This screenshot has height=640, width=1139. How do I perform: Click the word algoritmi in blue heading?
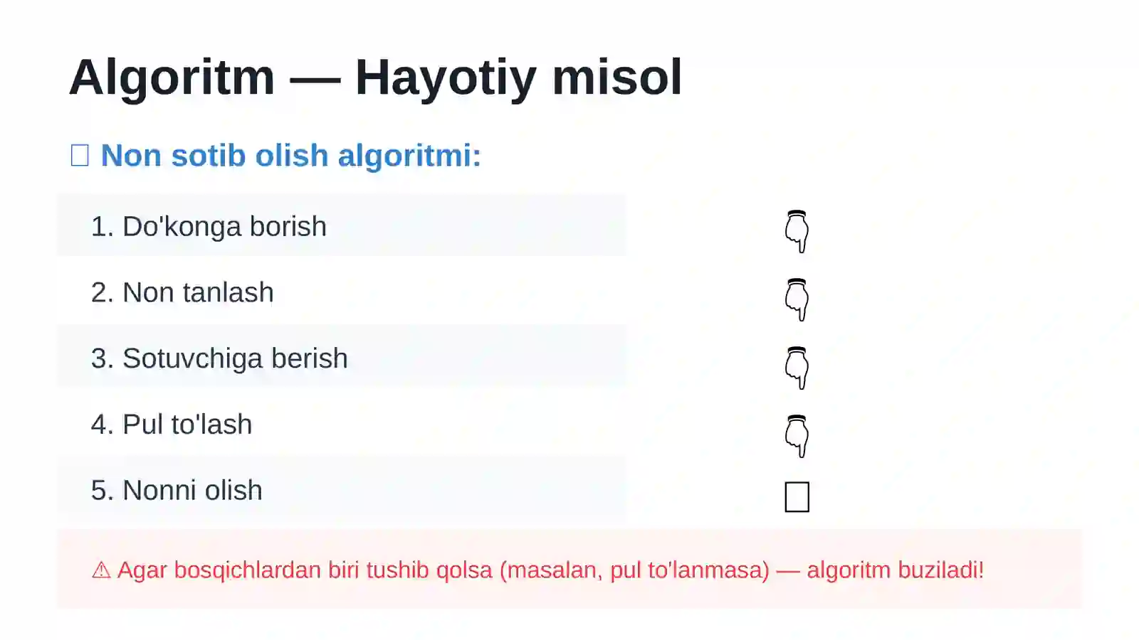(x=409, y=155)
